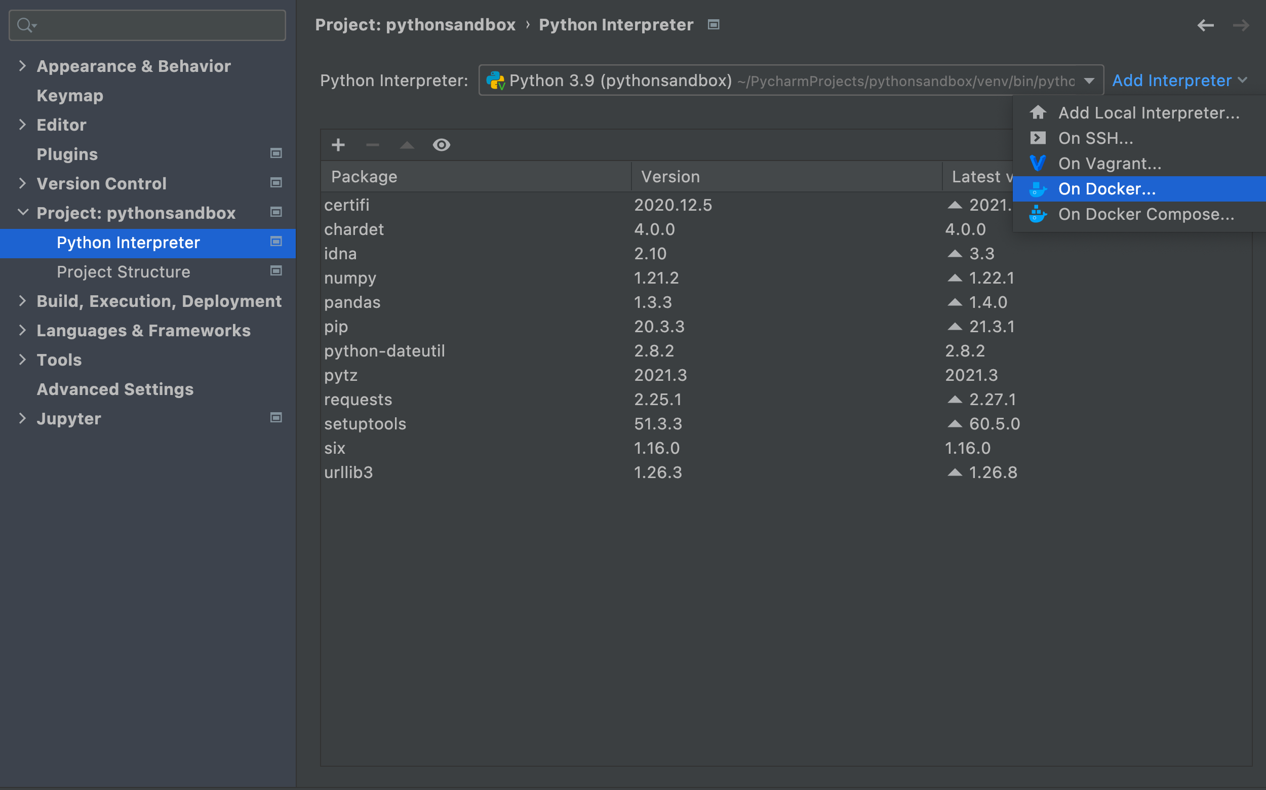Viewport: 1266px width, 790px height.
Task: Select Project Structure page
Action: coord(123,272)
